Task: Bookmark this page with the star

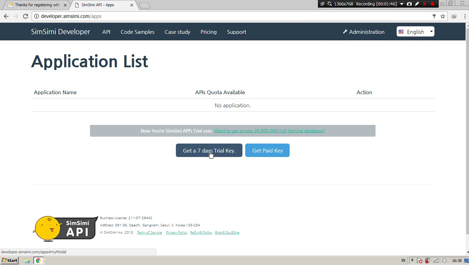Action: (443, 16)
